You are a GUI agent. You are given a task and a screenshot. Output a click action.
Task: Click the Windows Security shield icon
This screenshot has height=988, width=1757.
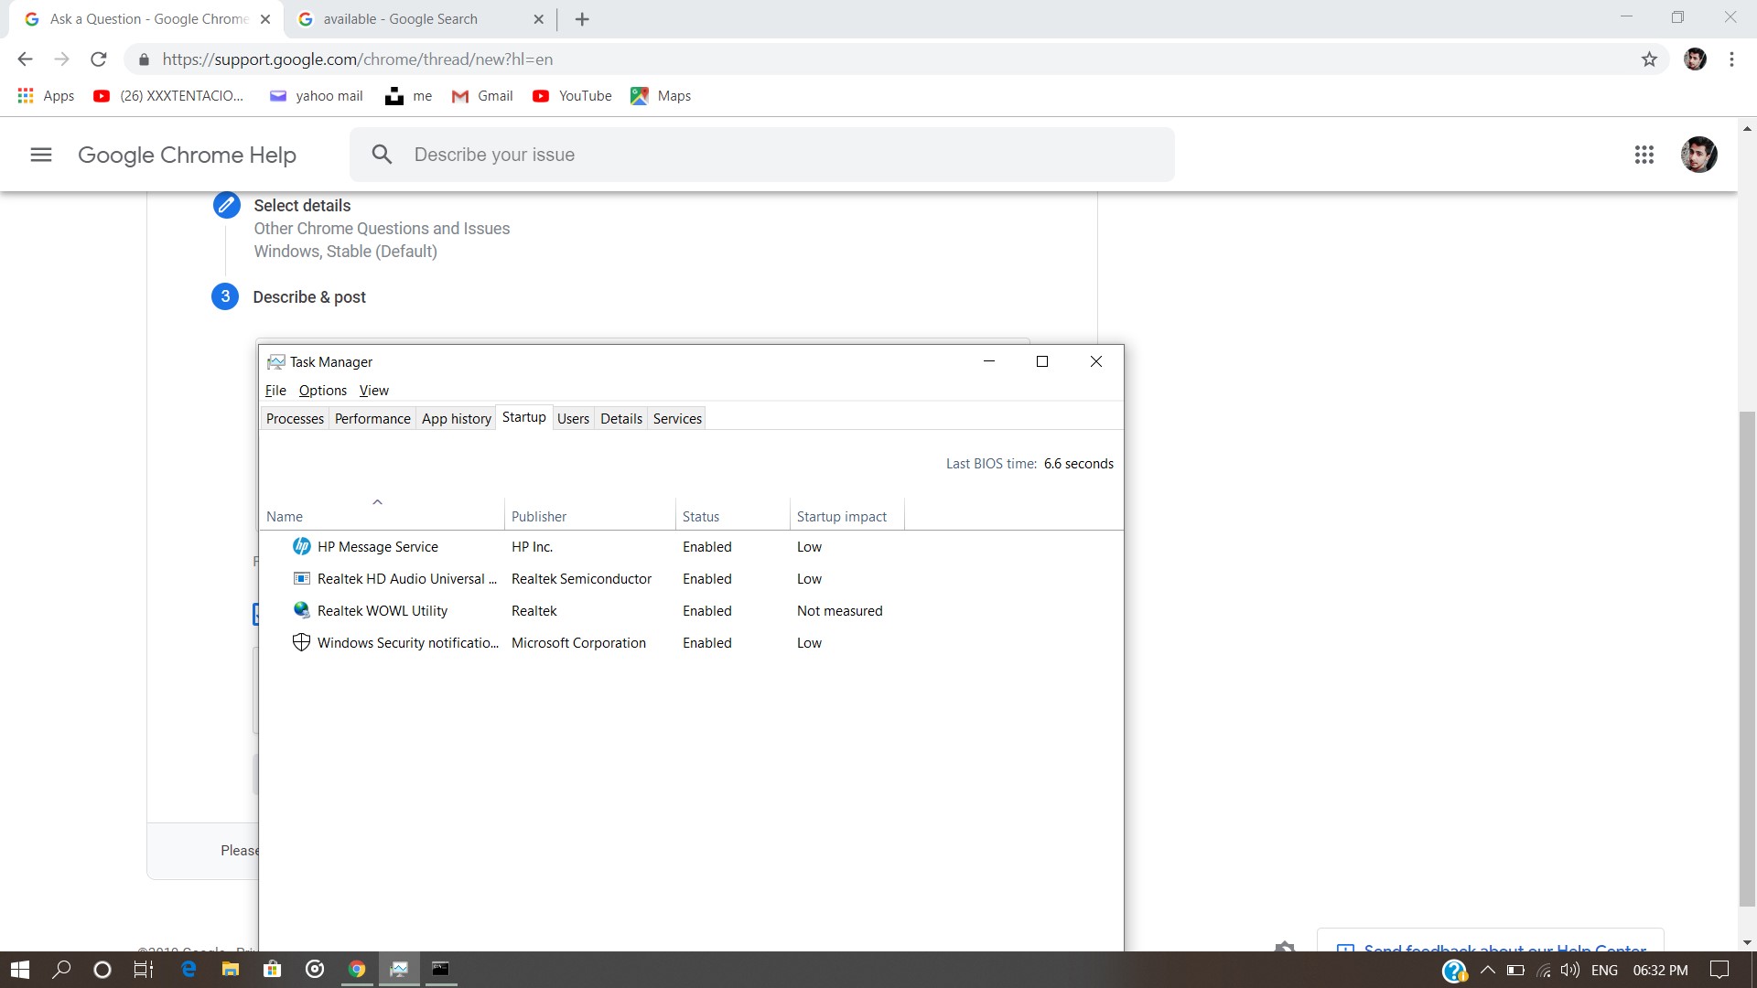(x=301, y=642)
